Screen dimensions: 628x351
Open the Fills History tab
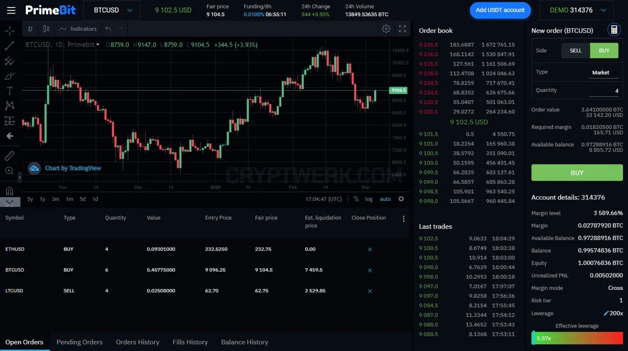pyautogui.click(x=190, y=342)
